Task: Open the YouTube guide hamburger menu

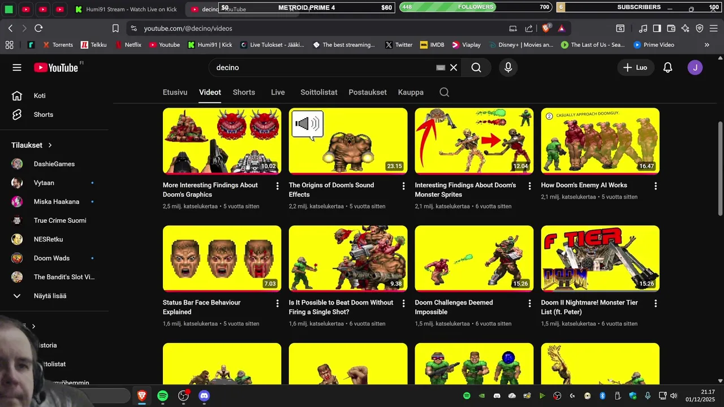Action: pyautogui.click(x=17, y=67)
